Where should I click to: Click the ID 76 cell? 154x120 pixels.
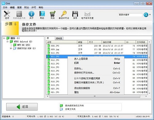(134, 46)
